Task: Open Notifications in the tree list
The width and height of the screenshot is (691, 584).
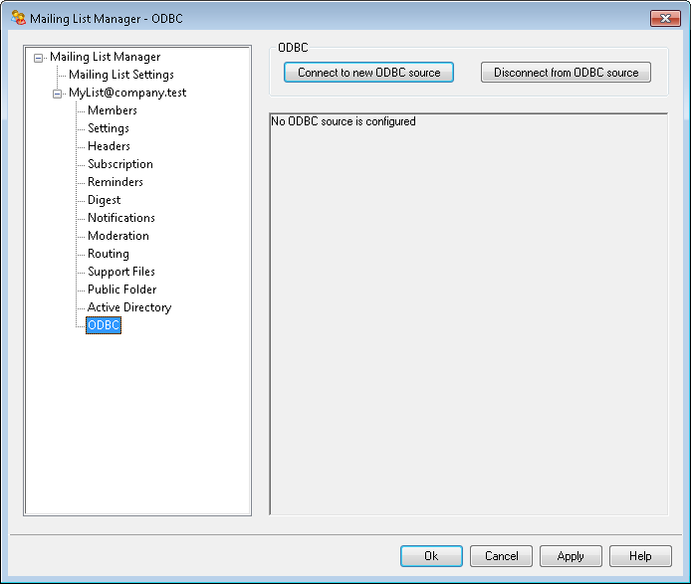Action: tap(120, 218)
